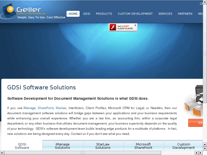Click the orange button beside the paragraph

click(196, 123)
